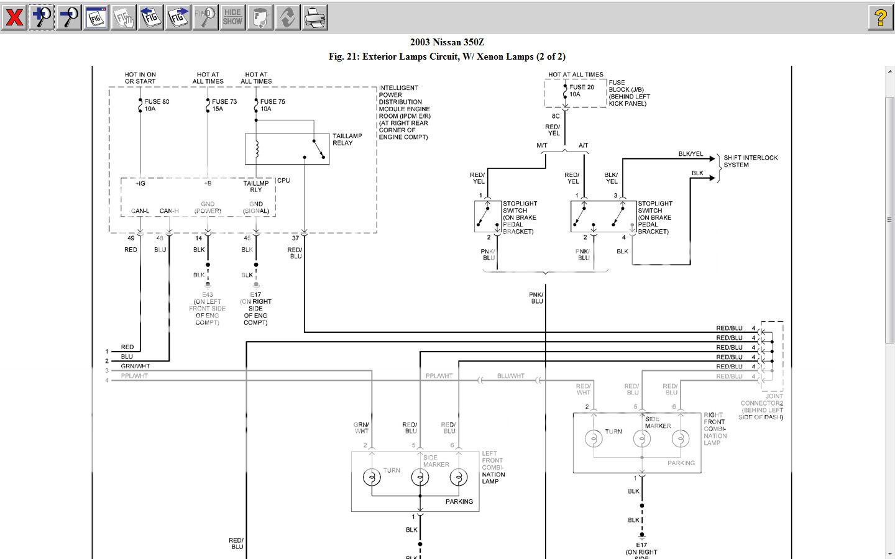
Task: Click the 'CAN-H' terminal label
Action: pyautogui.click(x=169, y=211)
